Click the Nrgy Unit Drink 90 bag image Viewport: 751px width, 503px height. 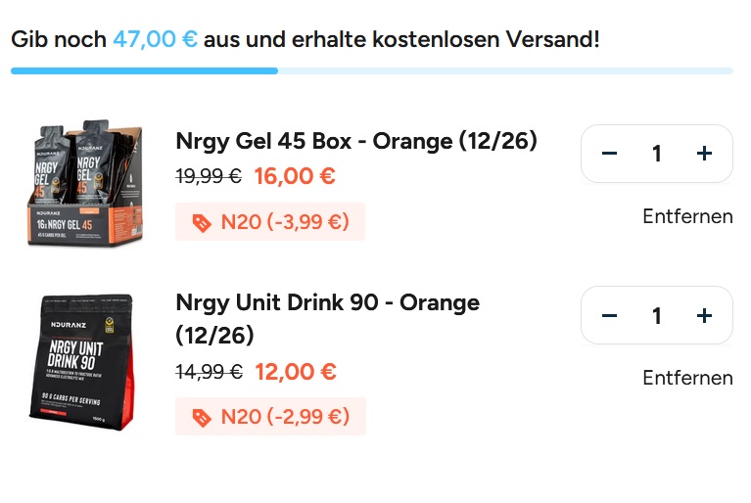pyautogui.click(x=80, y=362)
